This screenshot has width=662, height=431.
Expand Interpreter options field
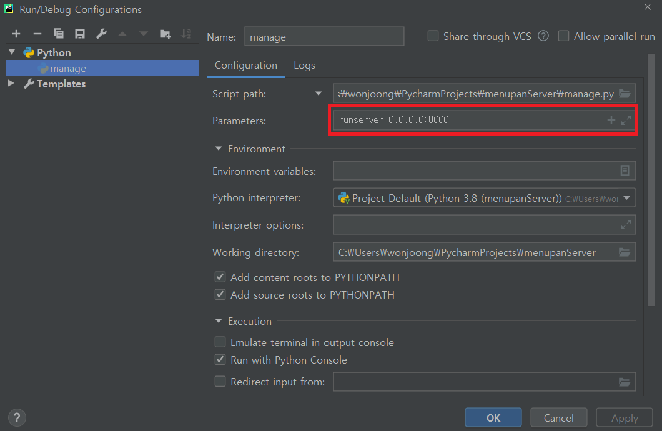pos(626,225)
